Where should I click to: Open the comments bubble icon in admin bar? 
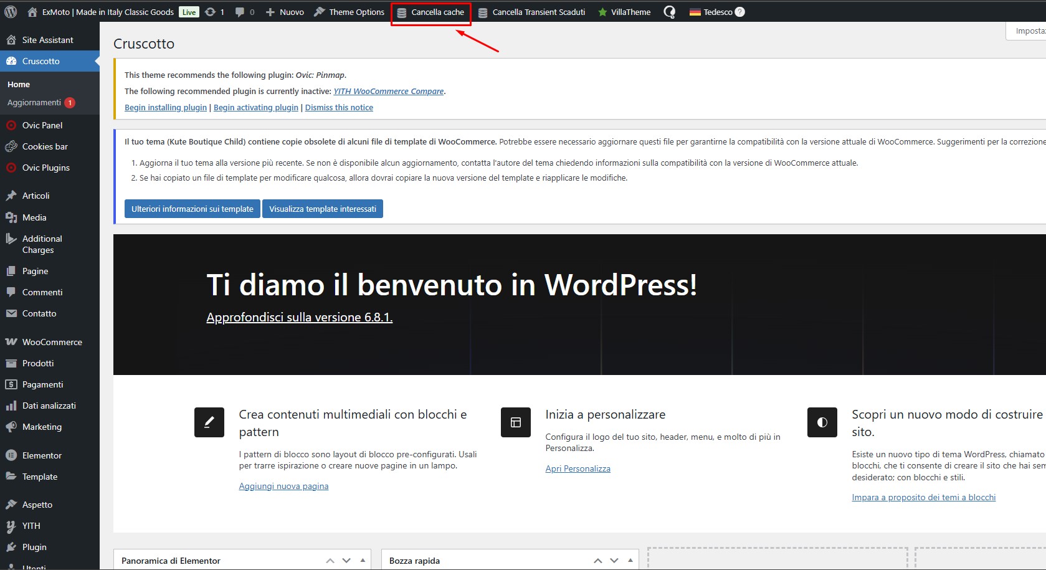(240, 12)
